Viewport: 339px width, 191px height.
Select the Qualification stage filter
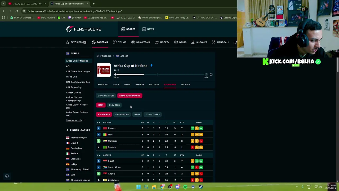tap(106, 96)
